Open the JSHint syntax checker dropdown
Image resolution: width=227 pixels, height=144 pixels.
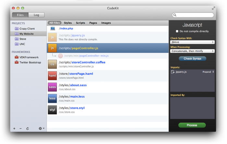click(192, 42)
